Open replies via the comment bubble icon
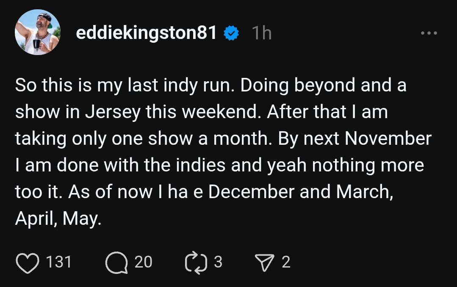This screenshot has width=457, height=287. (116, 262)
